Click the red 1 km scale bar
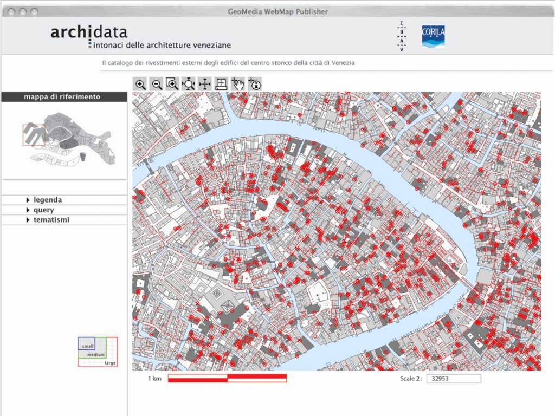The width and height of the screenshot is (555, 416). [227, 378]
